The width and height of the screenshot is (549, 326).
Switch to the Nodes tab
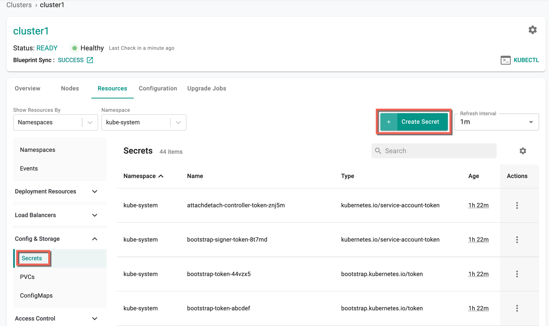click(70, 88)
